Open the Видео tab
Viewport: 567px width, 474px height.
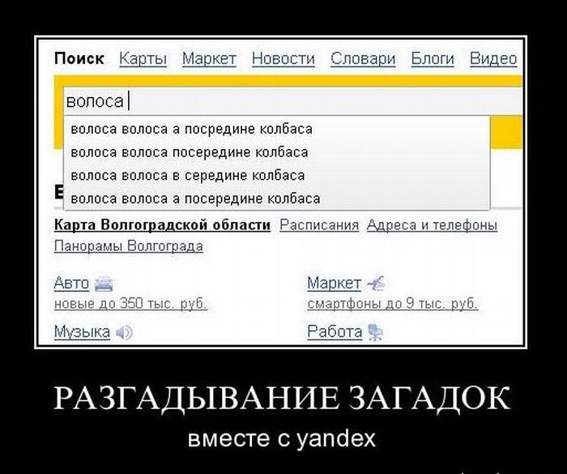point(493,59)
